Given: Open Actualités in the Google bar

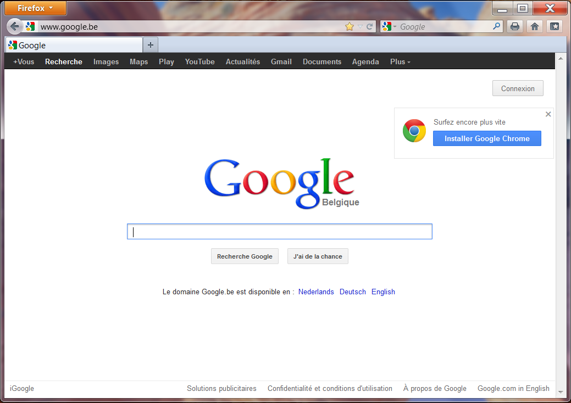Looking at the screenshot, I should (243, 61).
